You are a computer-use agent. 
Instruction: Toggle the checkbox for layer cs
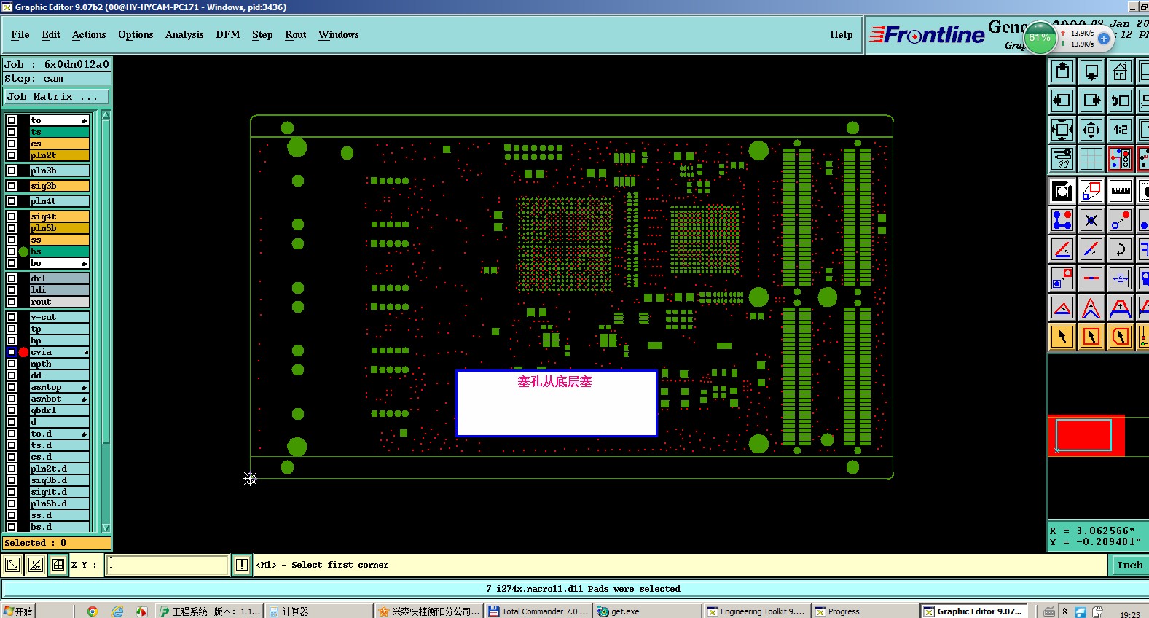tap(12, 144)
